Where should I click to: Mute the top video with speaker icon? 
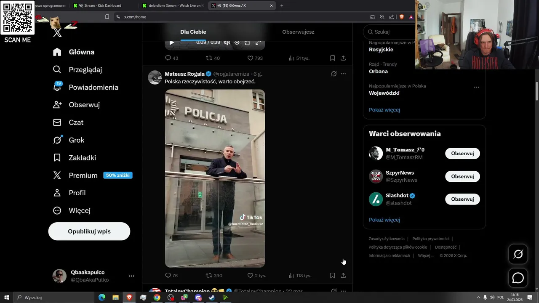click(227, 43)
